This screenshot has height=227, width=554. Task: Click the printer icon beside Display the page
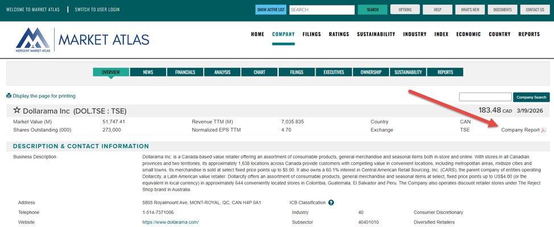point(9,96)
